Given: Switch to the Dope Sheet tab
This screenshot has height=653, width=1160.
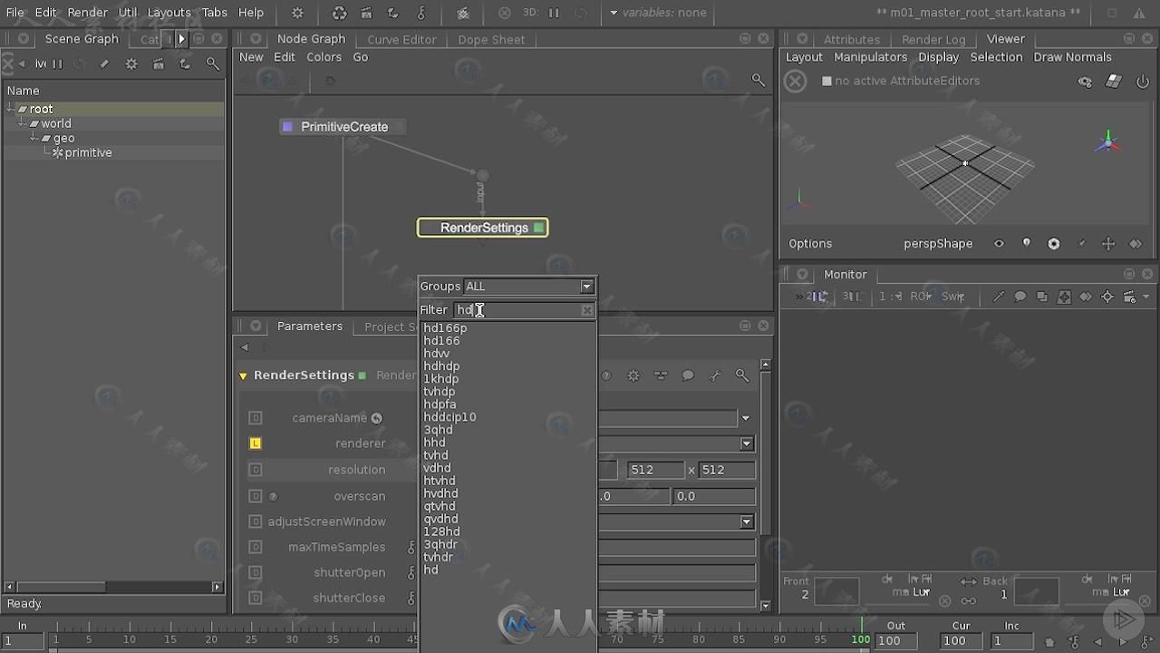Looking at the screenshot, I should point(491,39).
